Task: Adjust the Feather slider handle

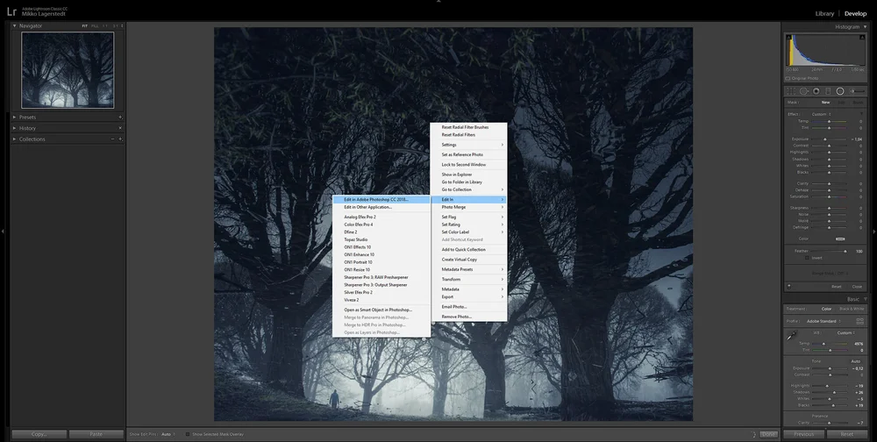Action: (845, 251)
